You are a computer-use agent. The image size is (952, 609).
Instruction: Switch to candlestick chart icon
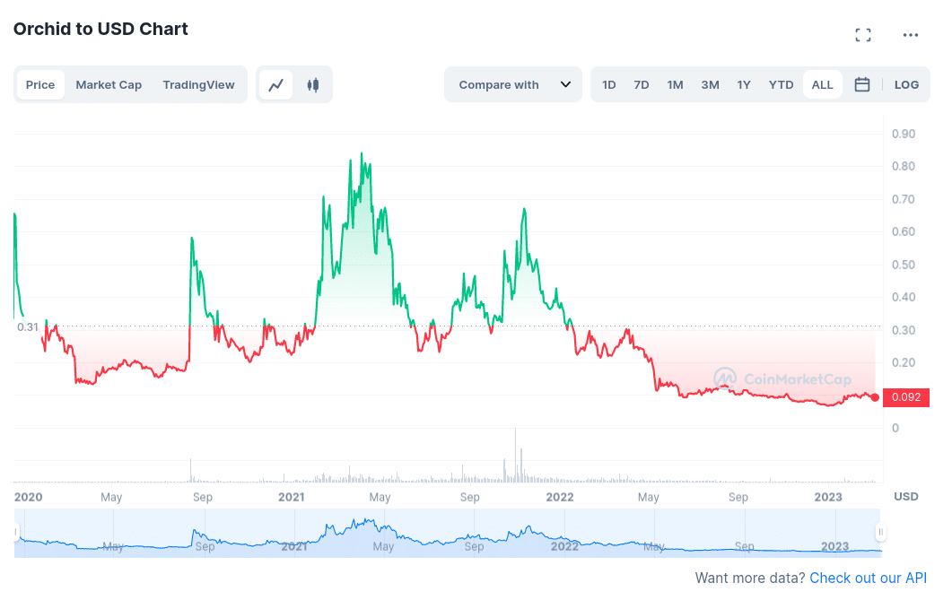pyautogui.click(x=313, y=85)
